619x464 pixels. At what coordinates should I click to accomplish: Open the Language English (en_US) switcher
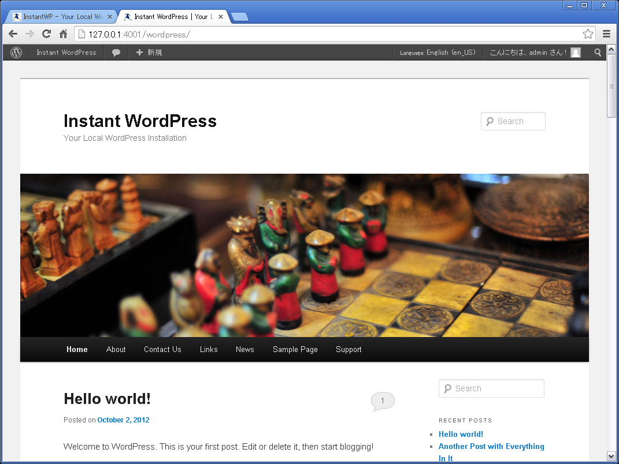click(x=438, y=53)
